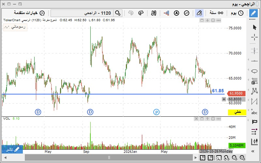The image size is (261, 163).
Task: Maximize the price chart panel
Action: pyautogui.click(x=202, y=20)
